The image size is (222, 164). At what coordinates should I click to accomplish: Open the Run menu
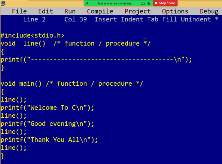click(x=70, y=11)
